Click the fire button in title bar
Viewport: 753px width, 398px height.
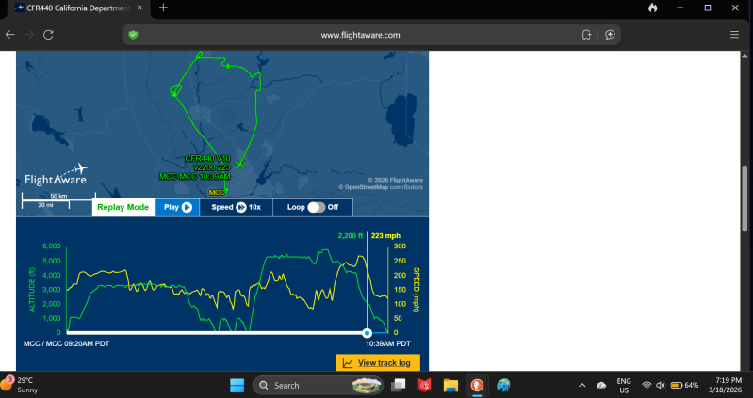tap(652, 8)
